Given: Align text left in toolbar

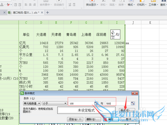Looking at the screenshot, I should tap(26, 5).
